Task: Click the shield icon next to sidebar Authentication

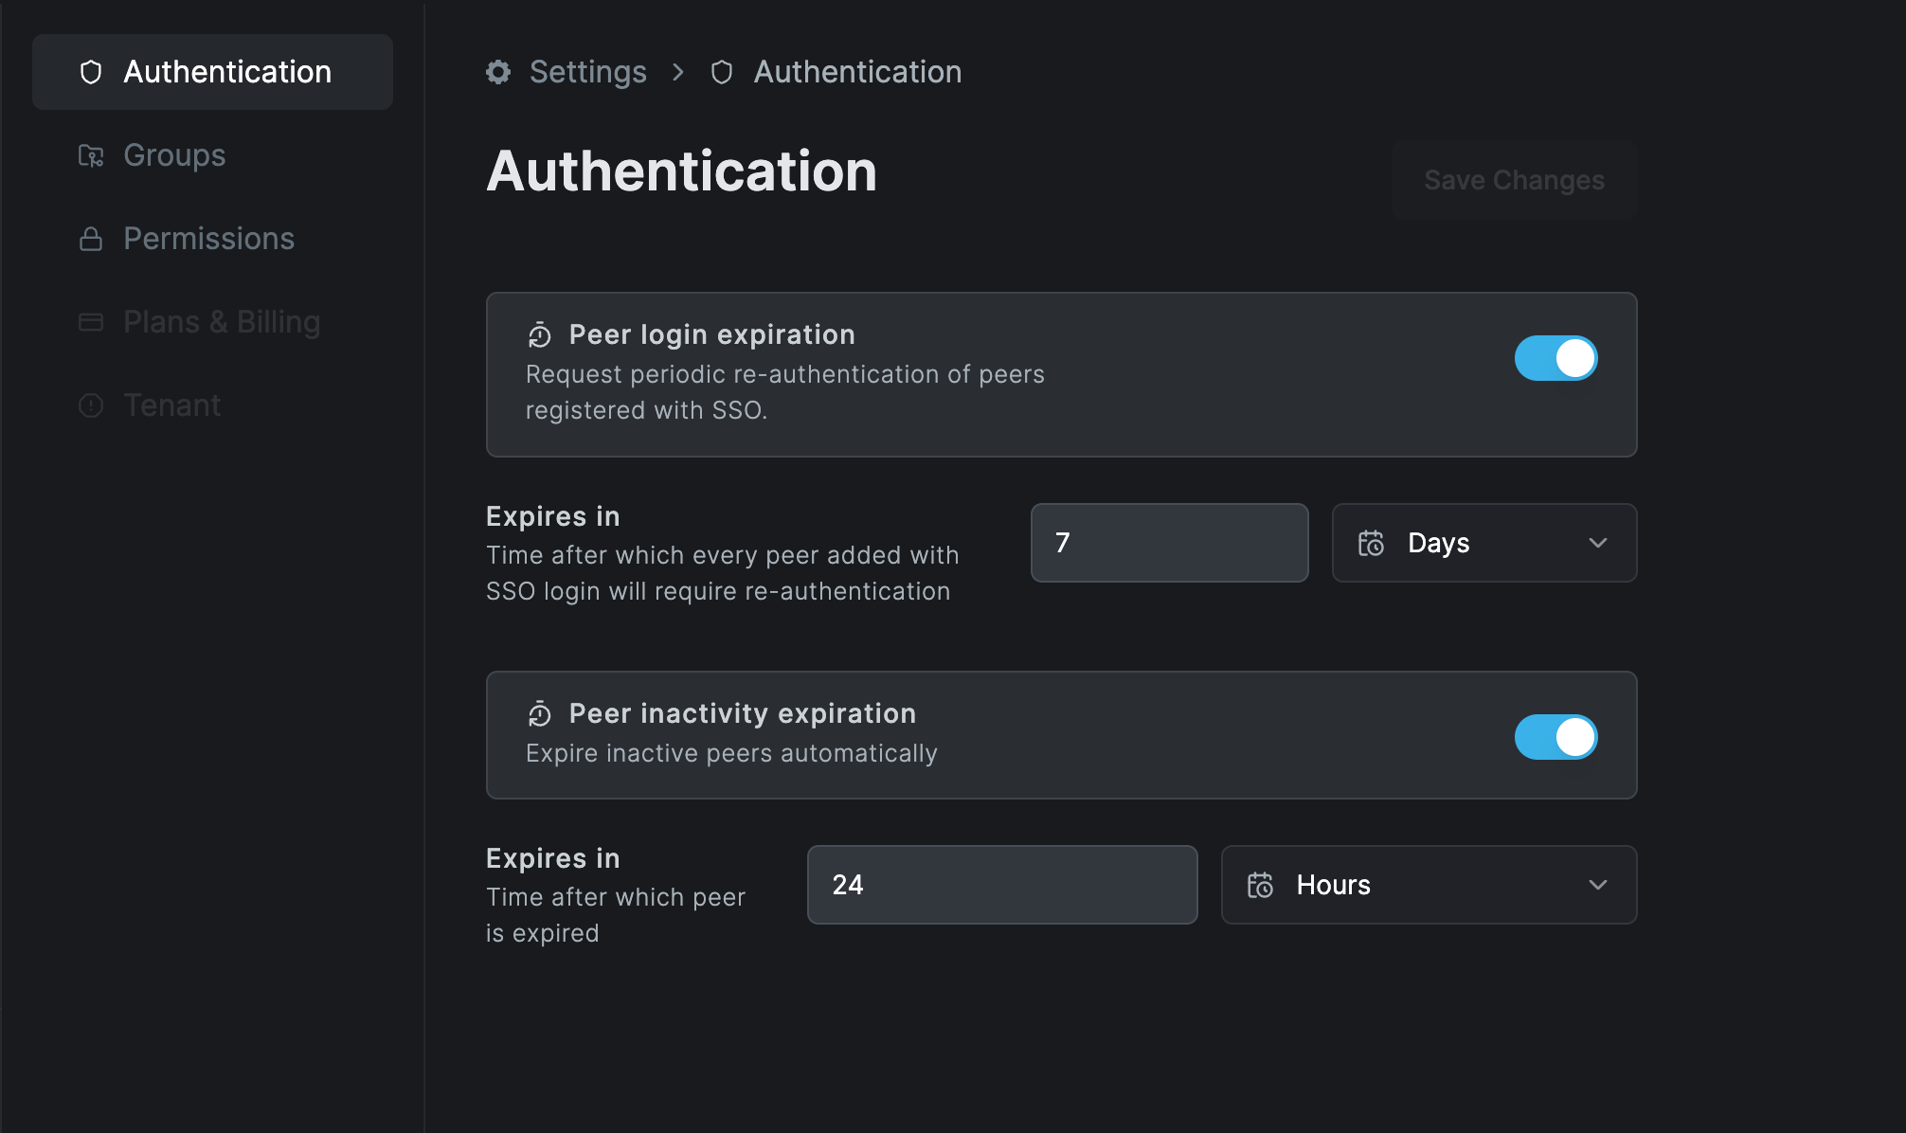Action: (91, 72)
